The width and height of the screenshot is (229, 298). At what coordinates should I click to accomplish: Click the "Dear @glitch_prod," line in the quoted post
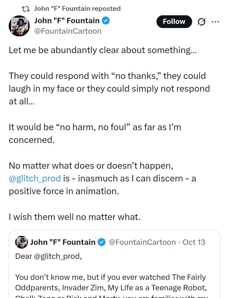coord(48,256)
